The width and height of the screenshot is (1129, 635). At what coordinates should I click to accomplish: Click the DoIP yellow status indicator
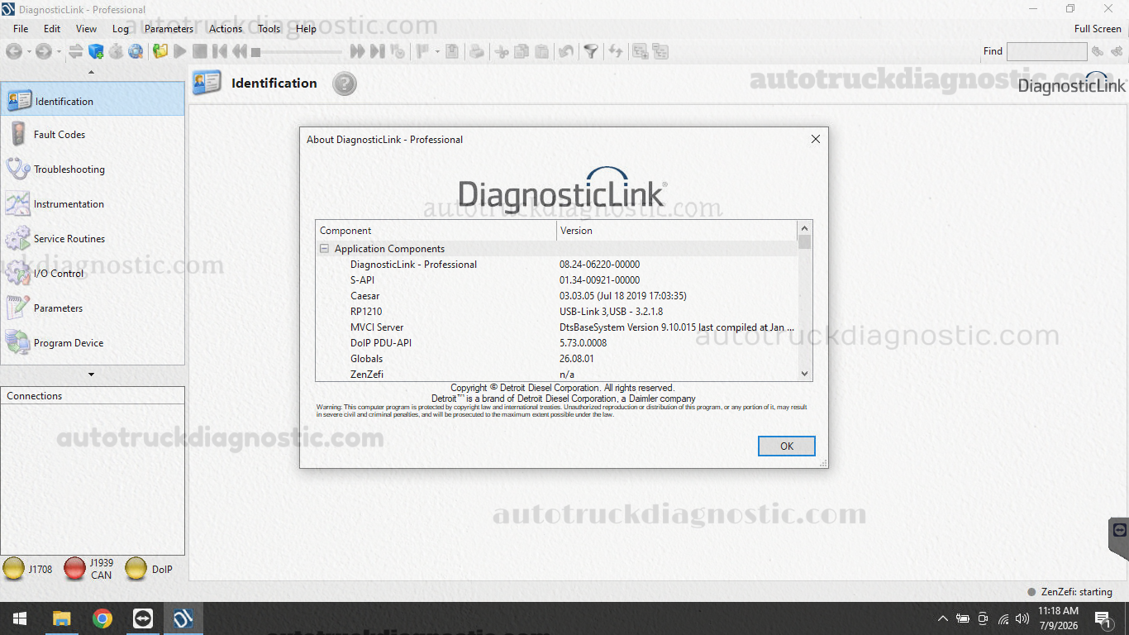[136, 569]
